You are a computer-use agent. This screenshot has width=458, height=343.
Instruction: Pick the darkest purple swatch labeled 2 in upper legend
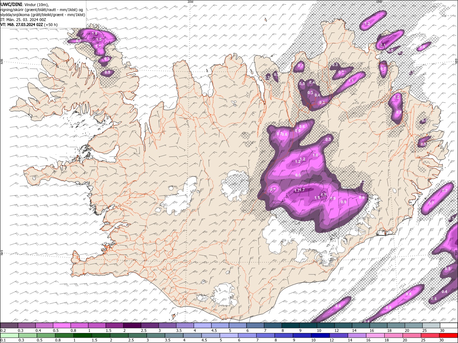tap(132, 325)
